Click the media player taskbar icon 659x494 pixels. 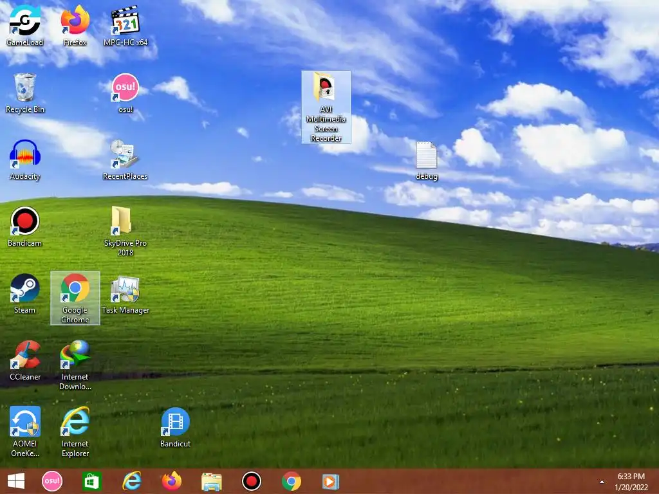331,481
